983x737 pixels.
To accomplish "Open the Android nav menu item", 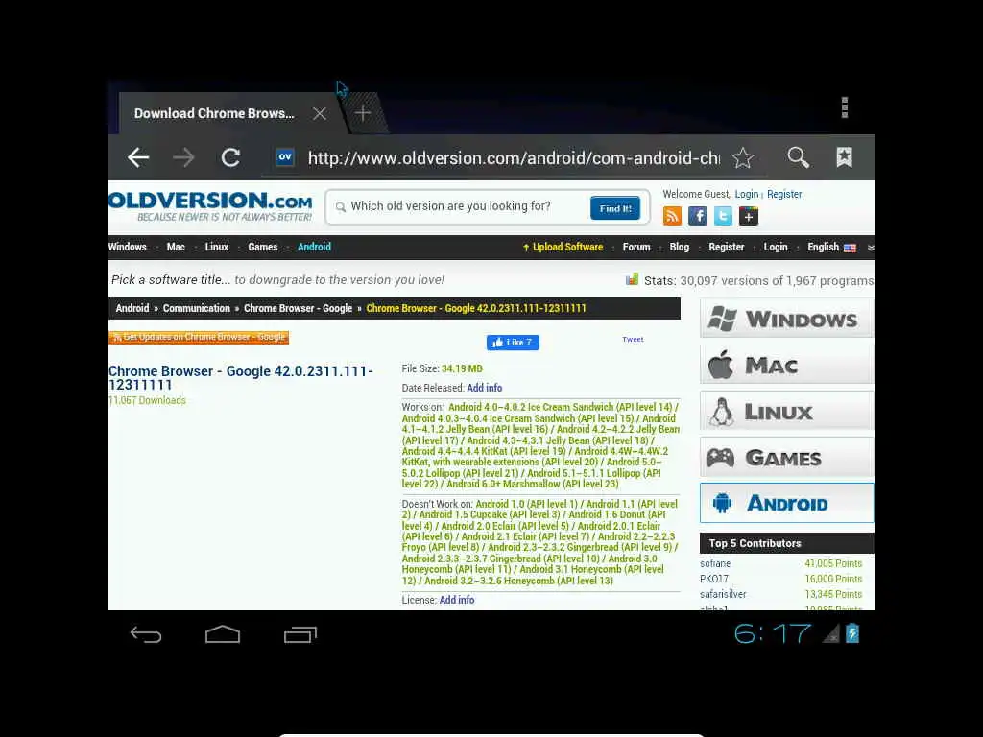I will 314,247.
